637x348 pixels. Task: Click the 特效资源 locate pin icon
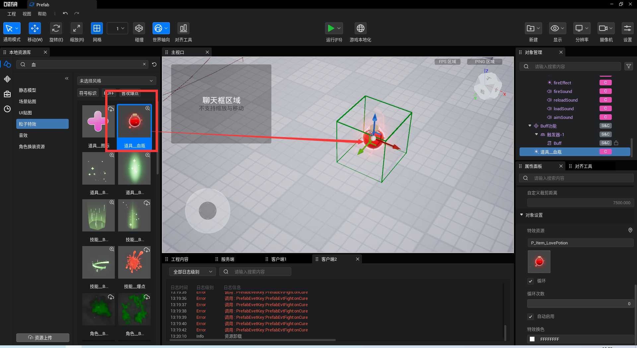(x=630, y=230)
